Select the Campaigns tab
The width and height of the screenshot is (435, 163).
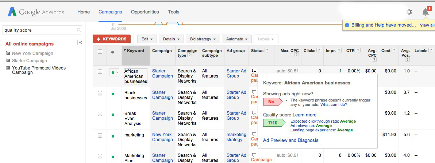tap(110, 12)
